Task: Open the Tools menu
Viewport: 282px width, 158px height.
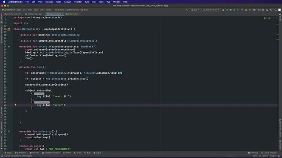Action: [x=101, y=2]
